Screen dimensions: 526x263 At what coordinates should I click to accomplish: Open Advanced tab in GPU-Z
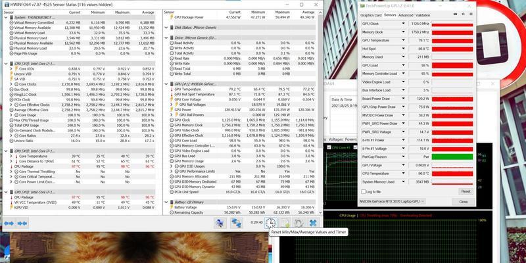pos(406,15)
